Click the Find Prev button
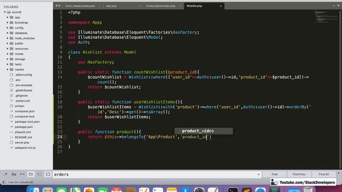Image resolution: width=342 pixels, height=192 pixels. 299,174
